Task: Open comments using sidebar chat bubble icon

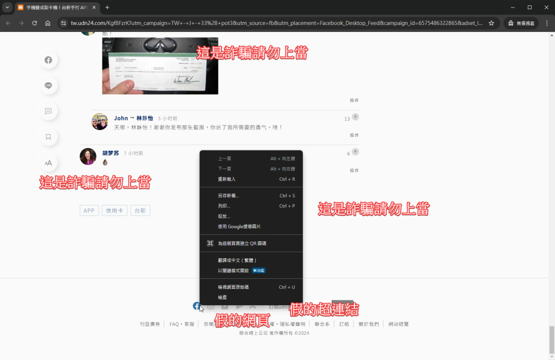Action: (x=48, y=111)
